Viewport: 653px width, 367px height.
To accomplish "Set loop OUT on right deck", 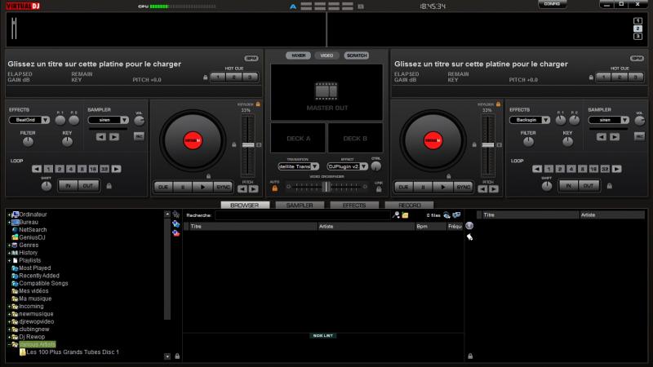I will (x=588, y=186).
